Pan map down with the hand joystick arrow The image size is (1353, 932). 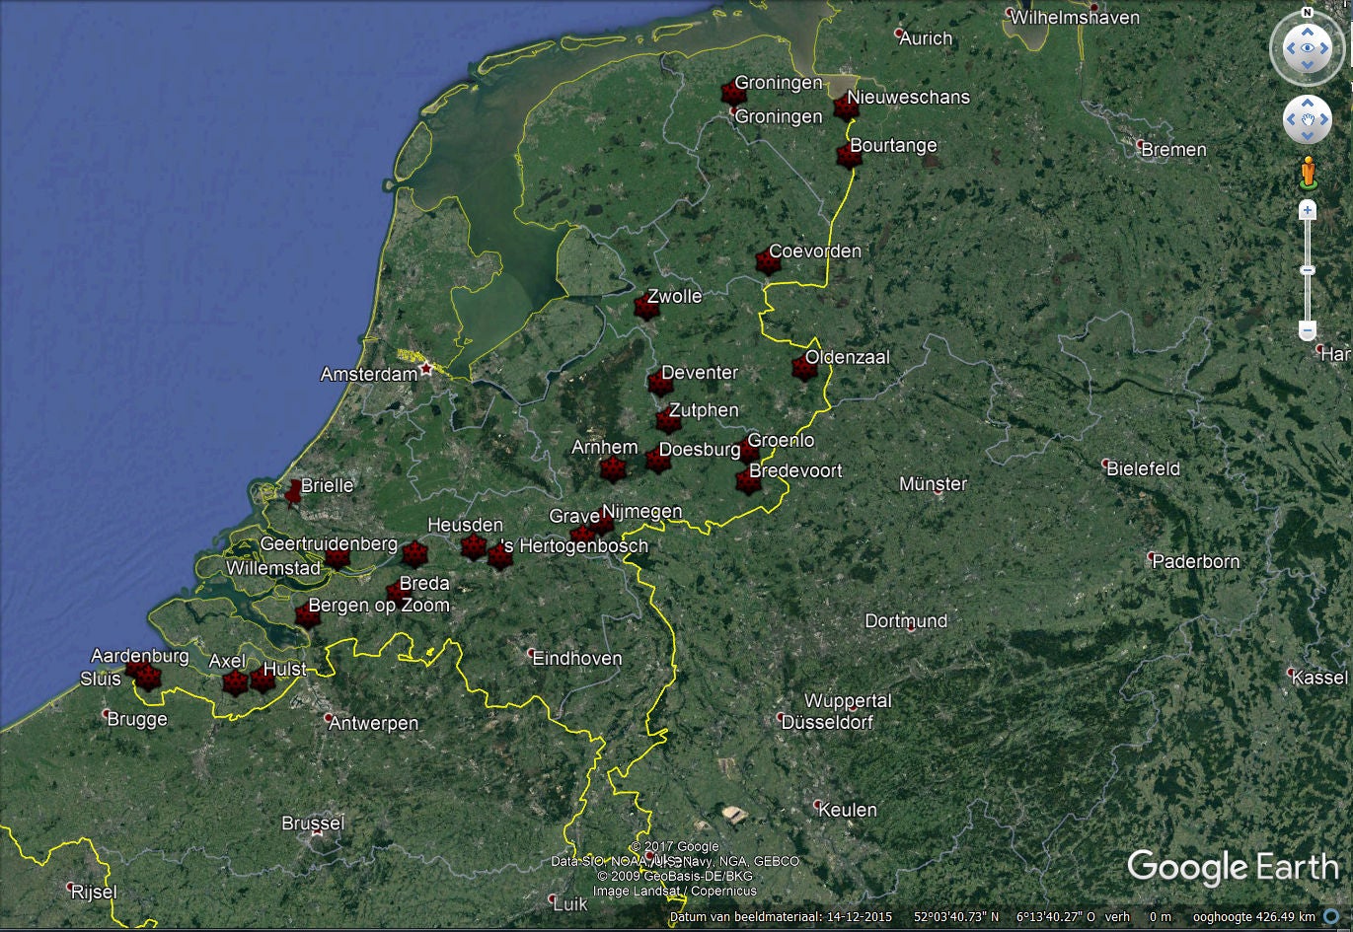[x=1308, y=136]
